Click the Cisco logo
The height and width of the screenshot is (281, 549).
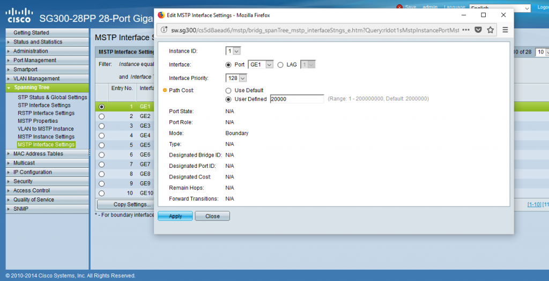[x=20, y=15]
